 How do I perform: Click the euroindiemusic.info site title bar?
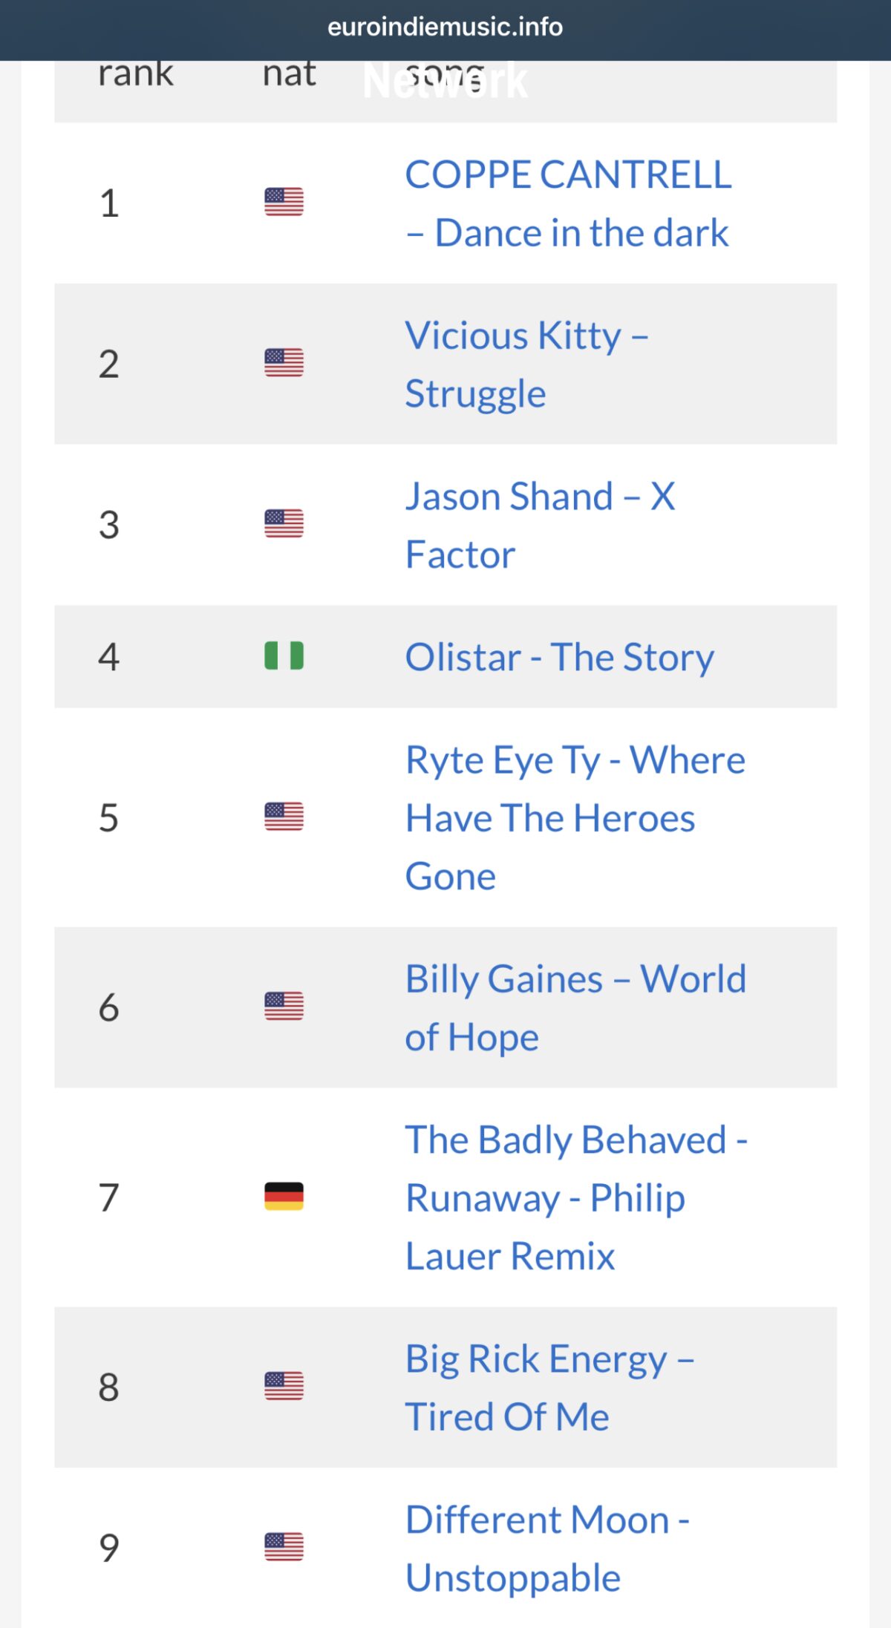(x=446, y=28)
